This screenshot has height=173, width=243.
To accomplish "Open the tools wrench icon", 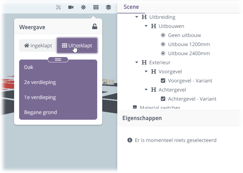I will point(58,7).
